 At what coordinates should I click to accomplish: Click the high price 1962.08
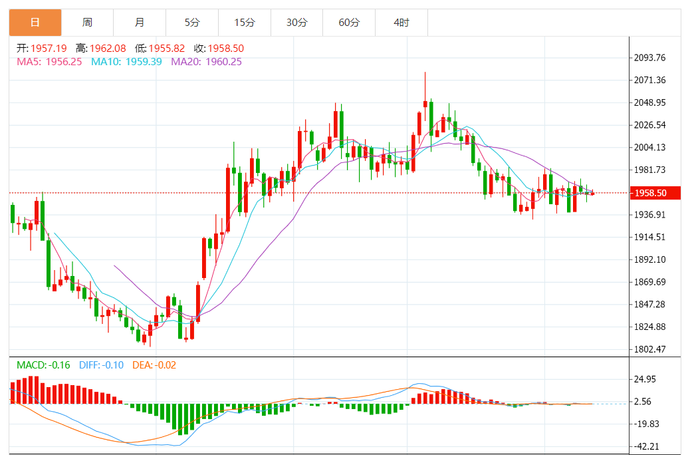[x=108, y=49]
